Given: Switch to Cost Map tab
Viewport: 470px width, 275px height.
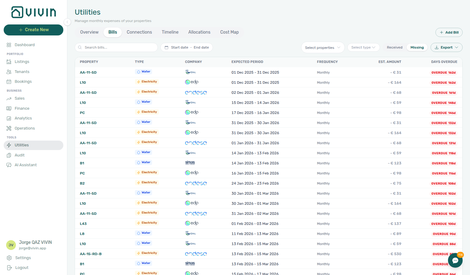Looking at the screenshot, I should 229,32.
